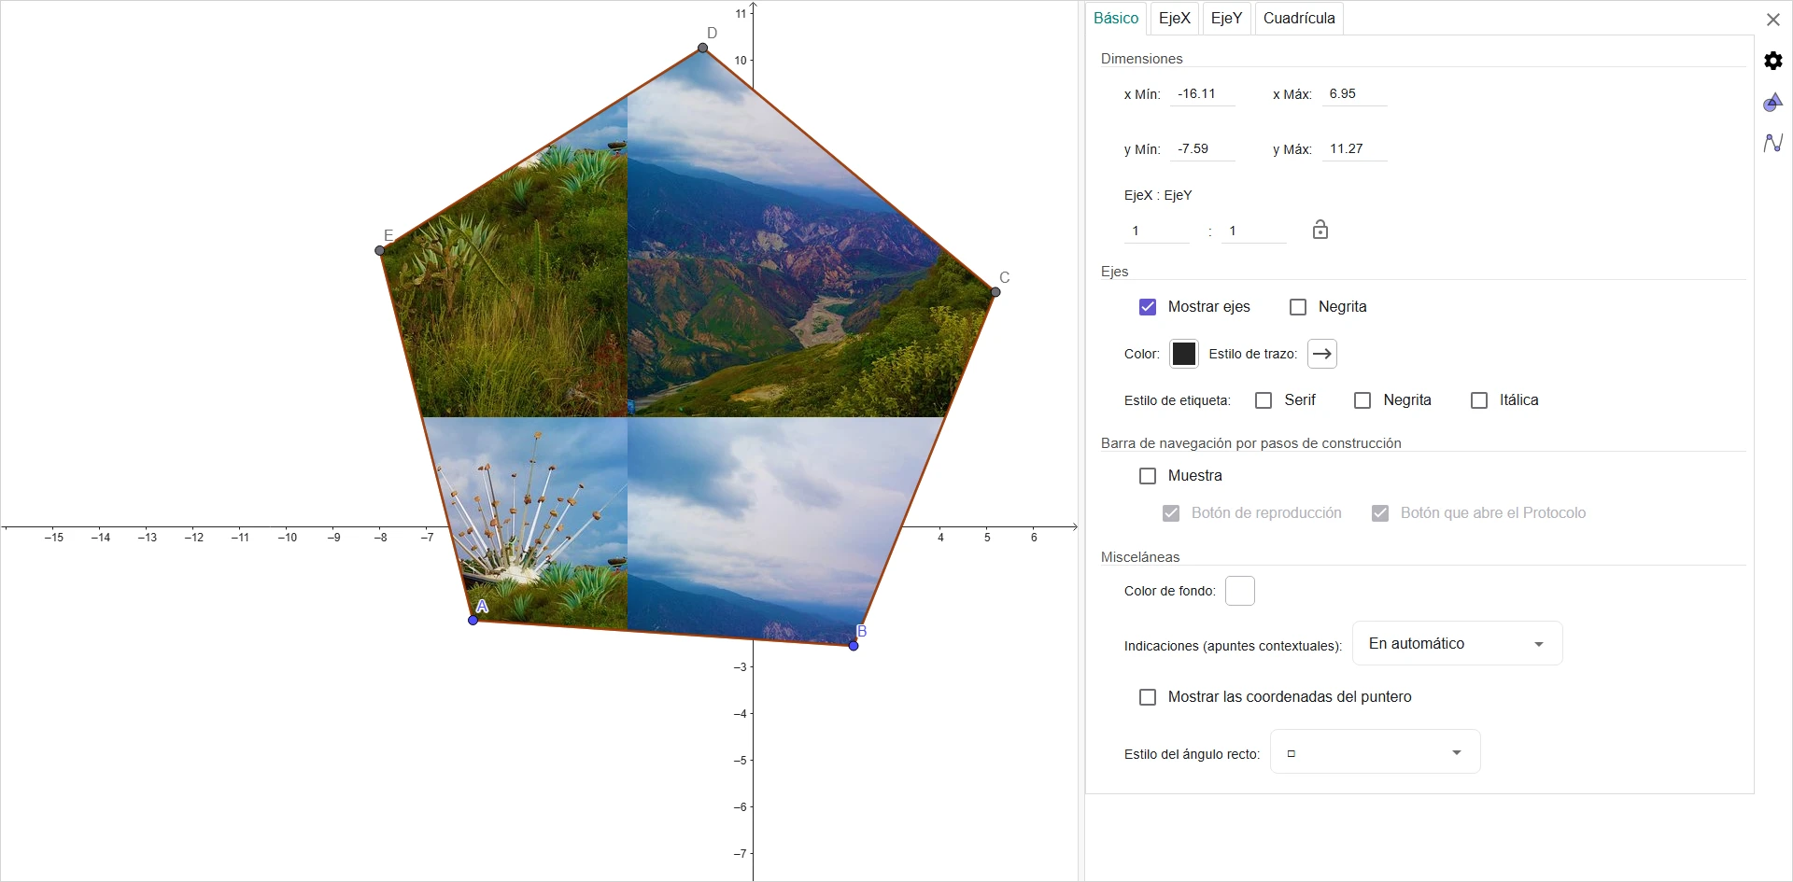Image resolution: width=1793 pixels, height=882 pixels.
Task: Enable Serif label style
Action: (x=1264, y=400)
